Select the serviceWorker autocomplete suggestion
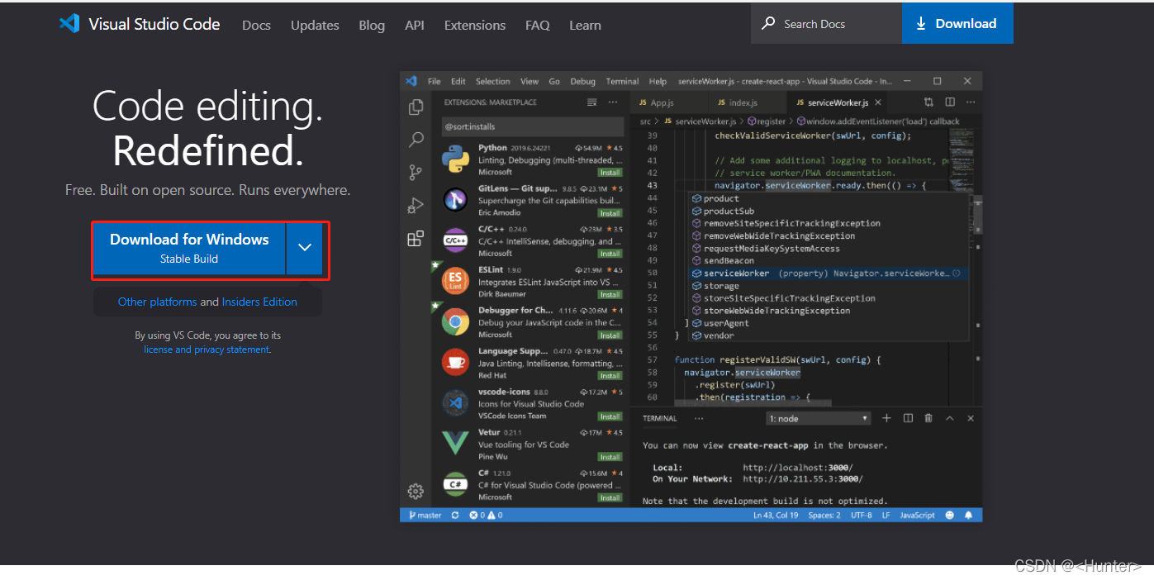Image resolution: width=1154 pixels, height=580 pixels. 827,273
